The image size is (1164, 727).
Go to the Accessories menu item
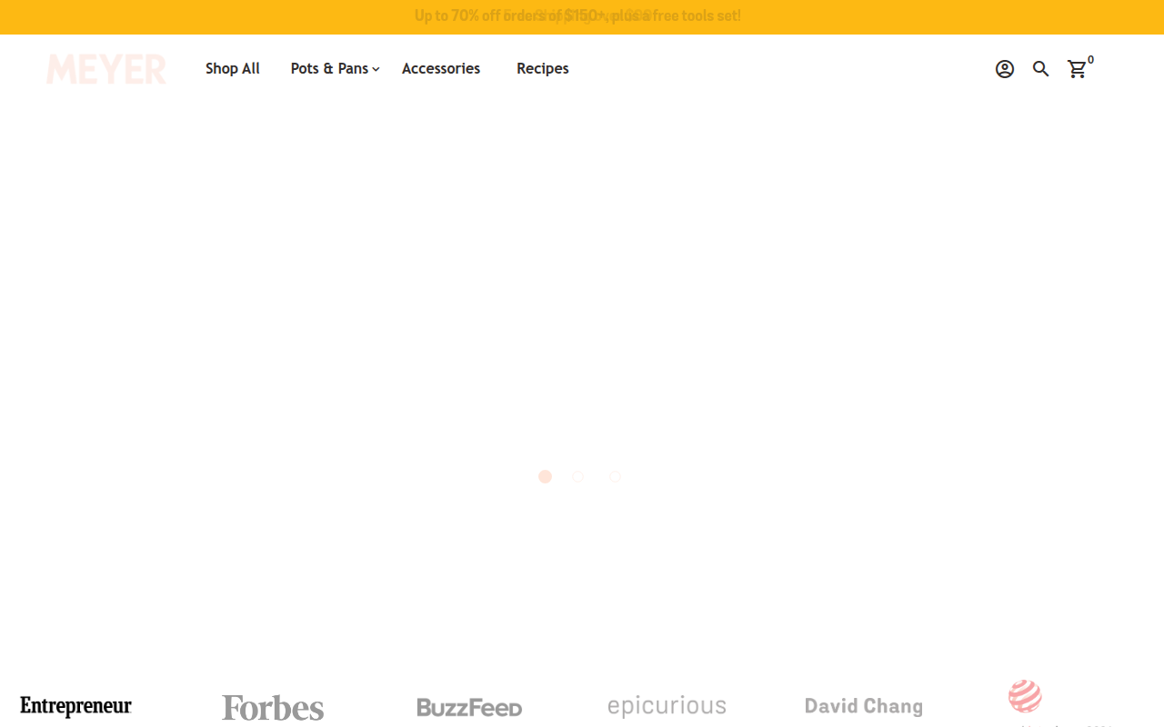tap(441, 69)
